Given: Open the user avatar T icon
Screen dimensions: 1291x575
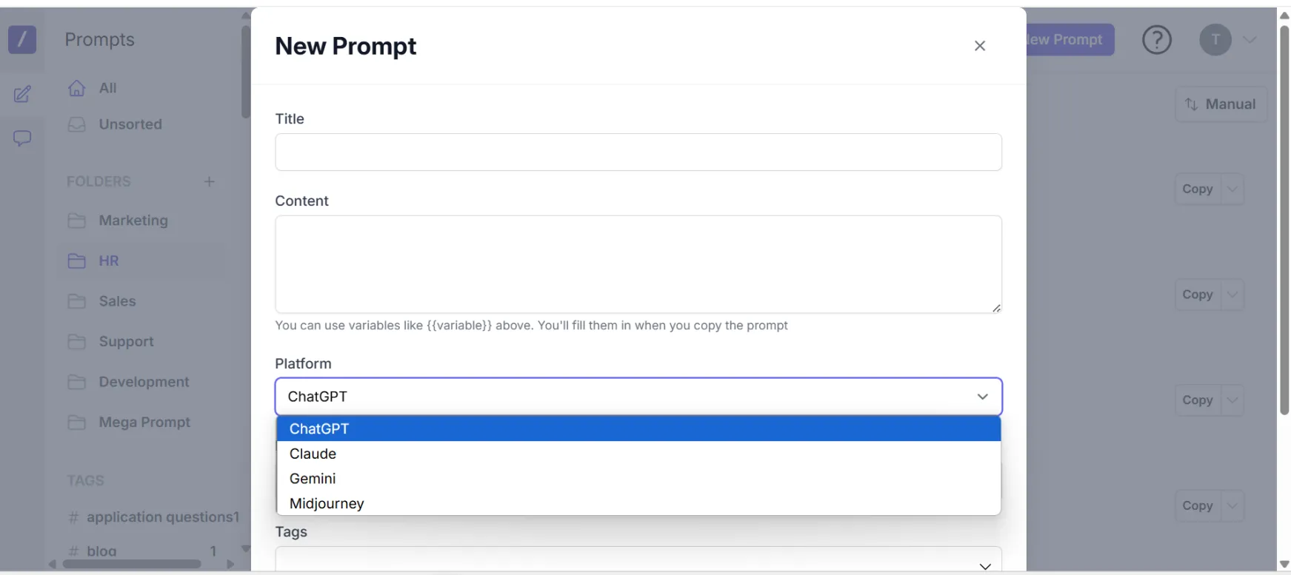Looking at the screenshot, I should [x=1215, y=40].
